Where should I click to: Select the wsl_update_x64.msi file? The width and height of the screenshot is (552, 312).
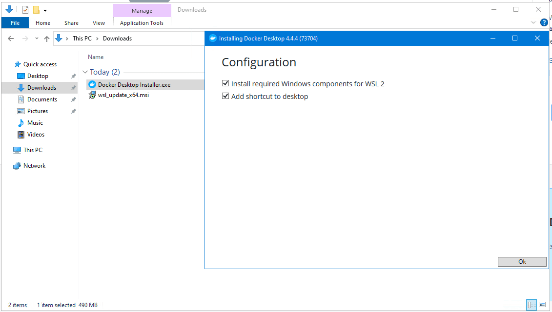[123, 95]
